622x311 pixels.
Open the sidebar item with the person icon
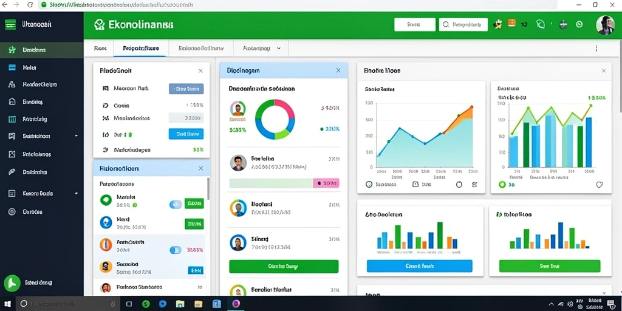tap(12, 84)
